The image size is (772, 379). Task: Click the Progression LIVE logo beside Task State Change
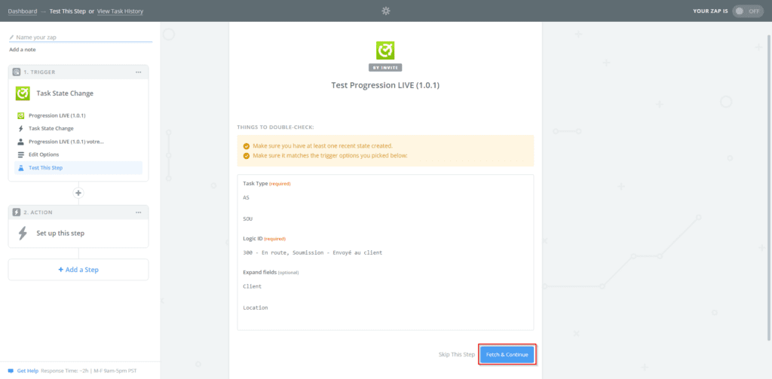[x=23, y=93]
